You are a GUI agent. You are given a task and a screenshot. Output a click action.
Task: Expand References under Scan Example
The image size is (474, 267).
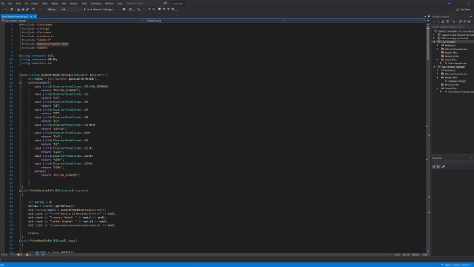(437, 45)
